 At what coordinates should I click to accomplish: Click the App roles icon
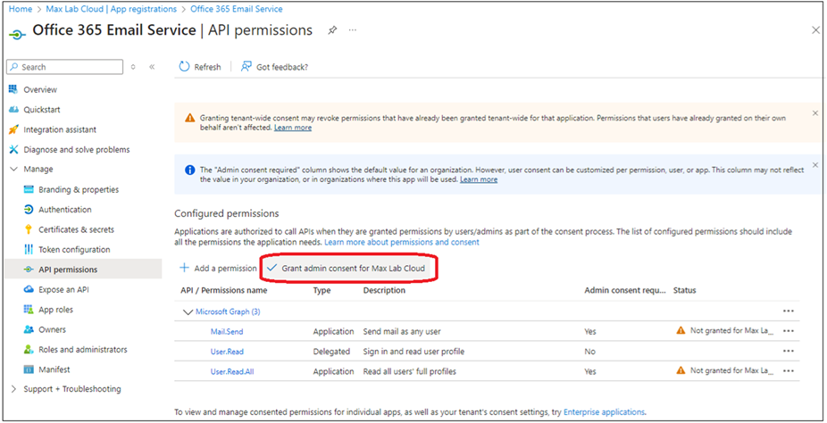pos(29,310)
